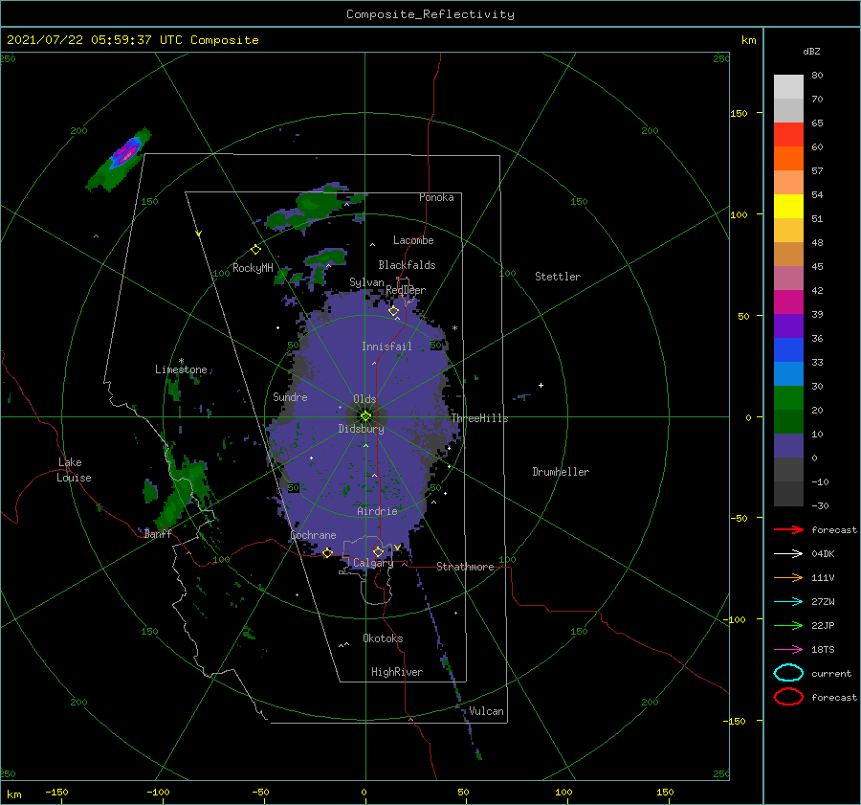The image size is (861, 805).
Task: Select the red 65 dBZ color swatch
Action: [788, 135]
